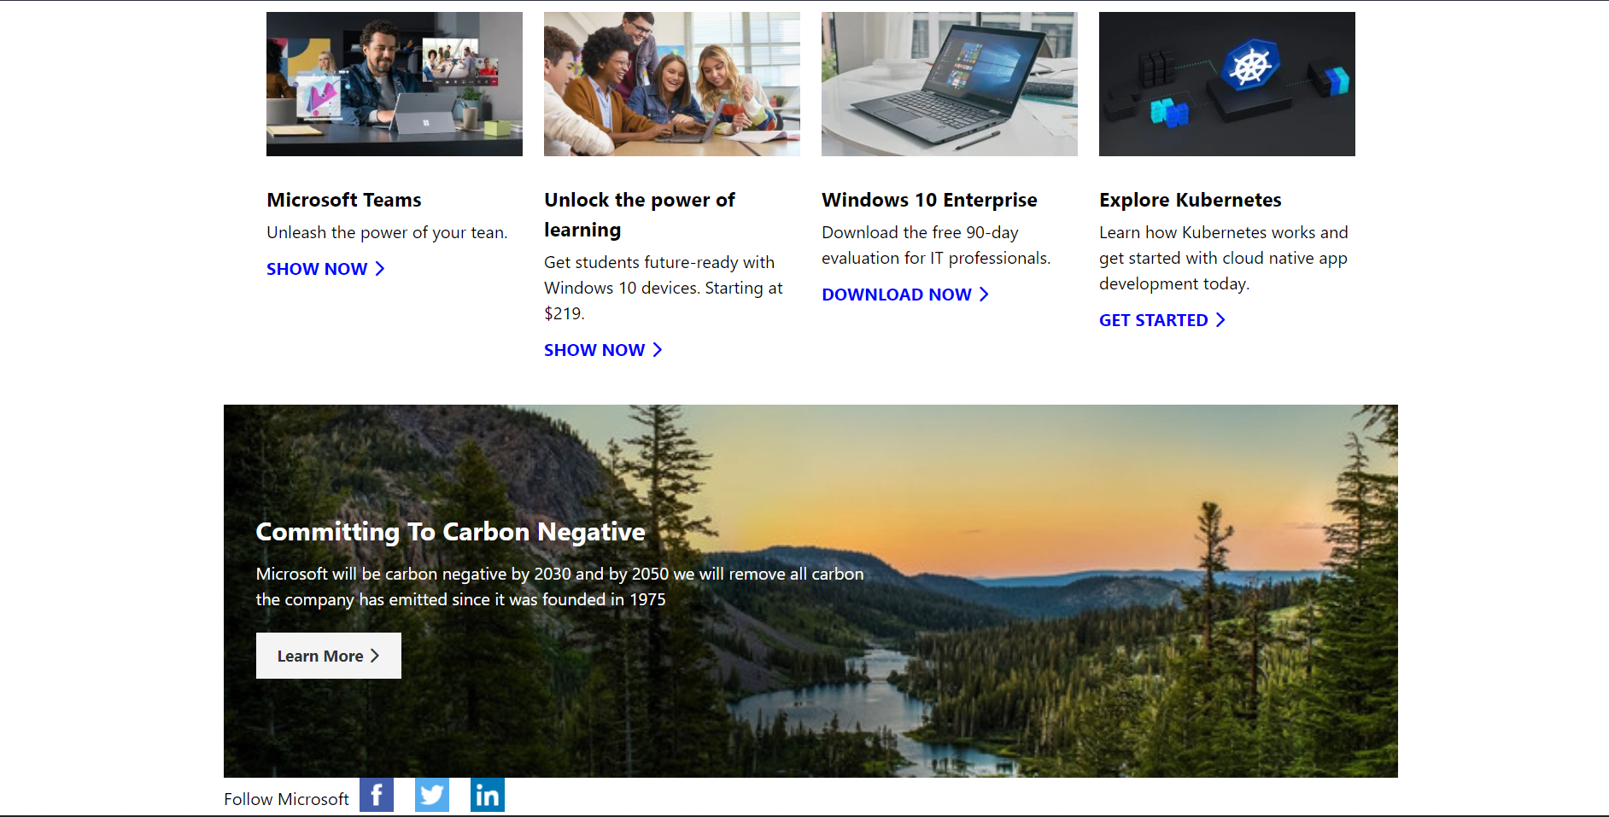
Task: Click the Microsoft Teams heading
Action: (x=343, y=200)
